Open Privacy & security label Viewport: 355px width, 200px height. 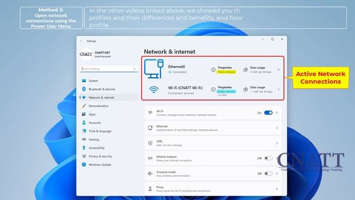click(x=100, y=156)
